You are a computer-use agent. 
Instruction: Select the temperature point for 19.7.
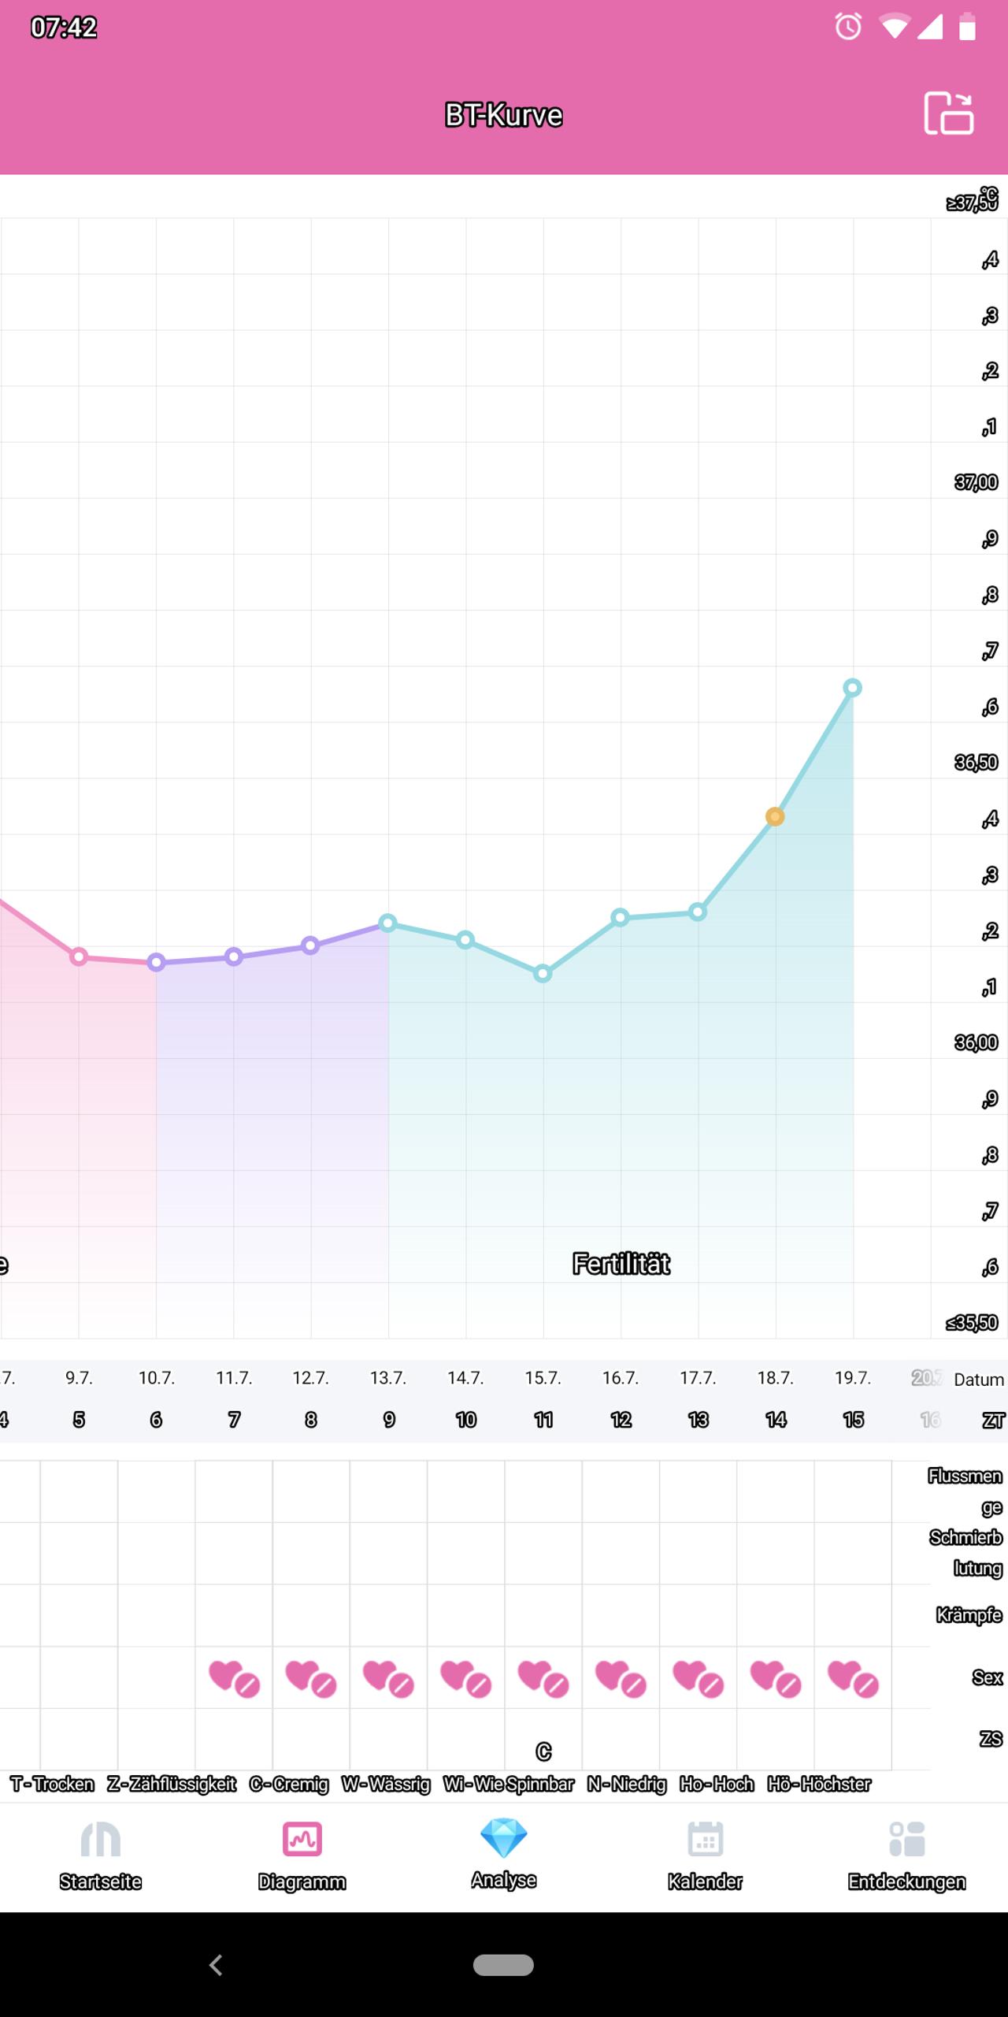852,688
